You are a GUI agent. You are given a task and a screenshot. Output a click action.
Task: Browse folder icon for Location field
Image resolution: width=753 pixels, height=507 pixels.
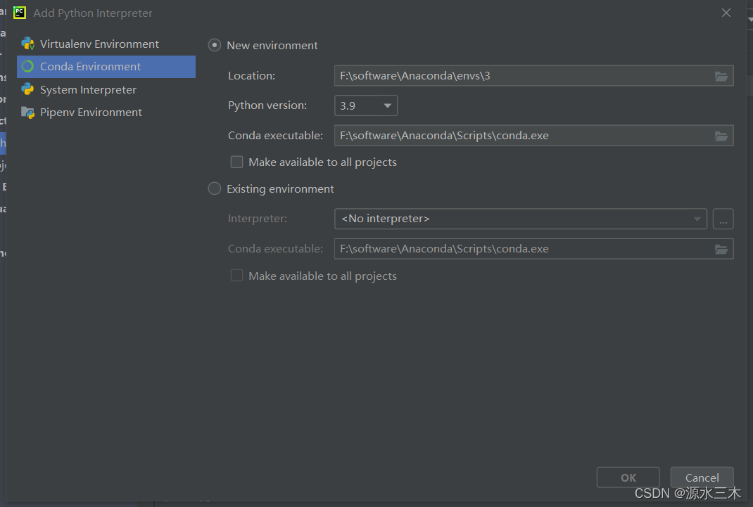click(x=721, y=76)
